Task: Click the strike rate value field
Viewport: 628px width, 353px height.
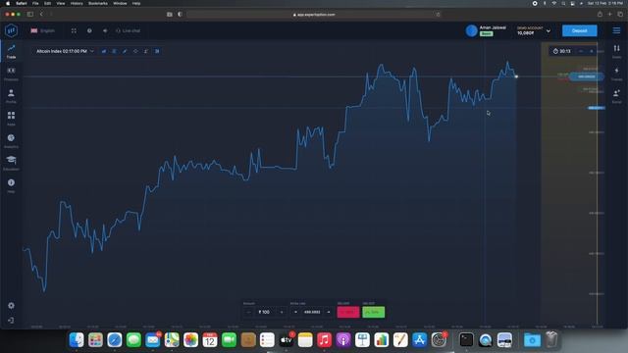Action: (312, 312)
